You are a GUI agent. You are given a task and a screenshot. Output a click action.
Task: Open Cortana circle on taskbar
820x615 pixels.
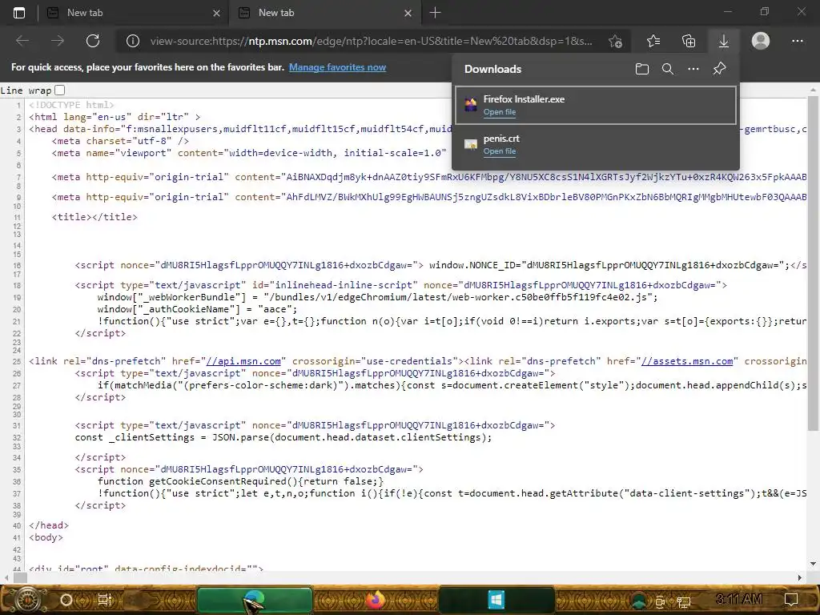[66, 599]
